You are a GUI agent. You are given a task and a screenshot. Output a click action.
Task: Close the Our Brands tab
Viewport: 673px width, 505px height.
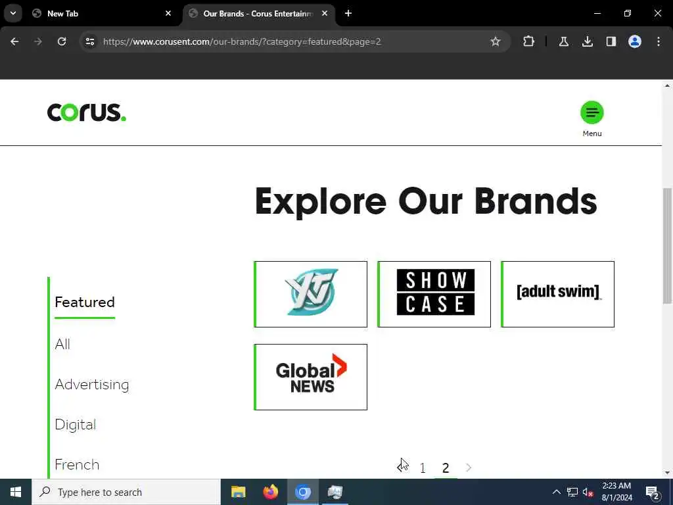coord(325,13)
